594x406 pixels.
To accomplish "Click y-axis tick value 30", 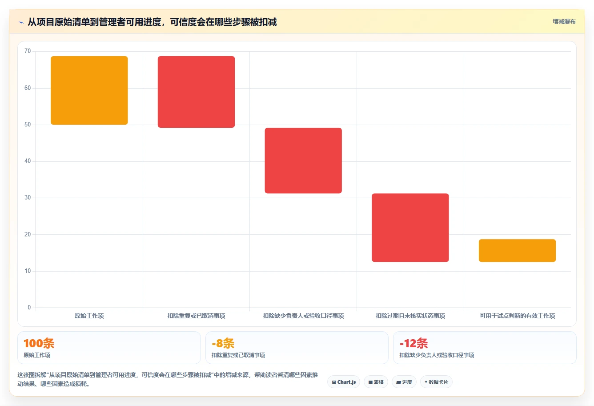I will point(28,198).
